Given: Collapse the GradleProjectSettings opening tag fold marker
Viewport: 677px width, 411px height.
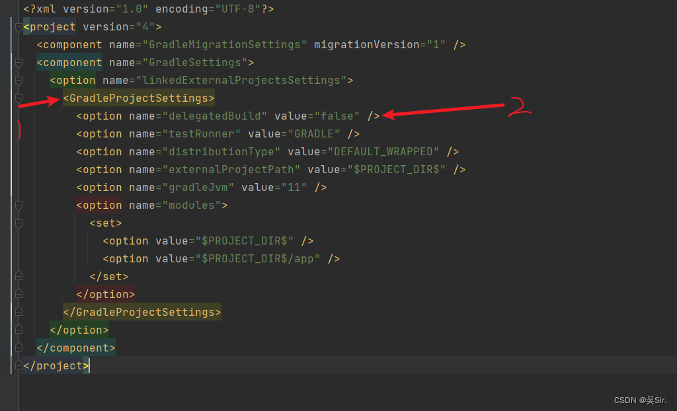Looking at the screenshot, I should point(19,99).
